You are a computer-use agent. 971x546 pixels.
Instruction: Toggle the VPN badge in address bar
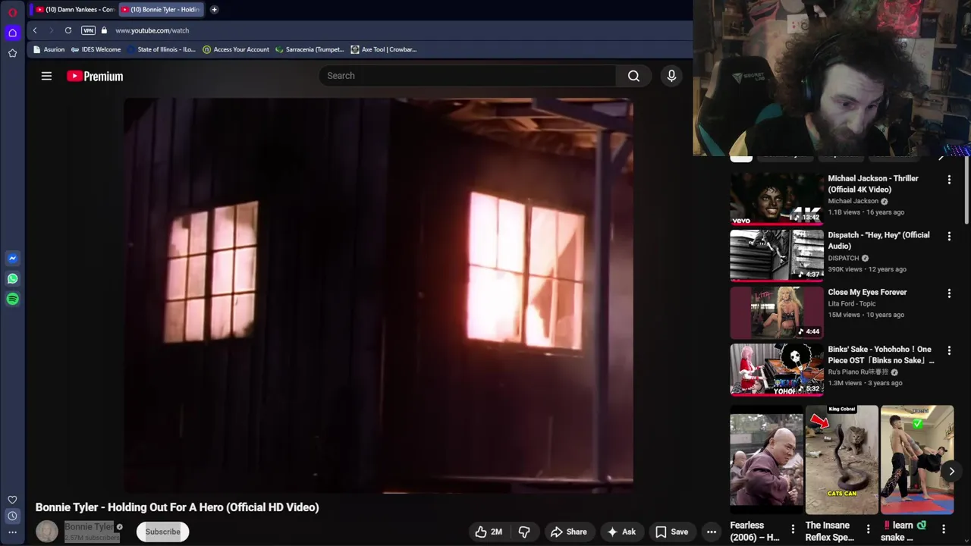[x=88, y=30]
